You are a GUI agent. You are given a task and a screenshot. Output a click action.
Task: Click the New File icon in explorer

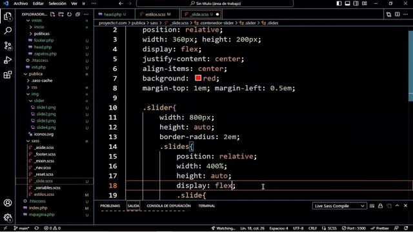53,14
